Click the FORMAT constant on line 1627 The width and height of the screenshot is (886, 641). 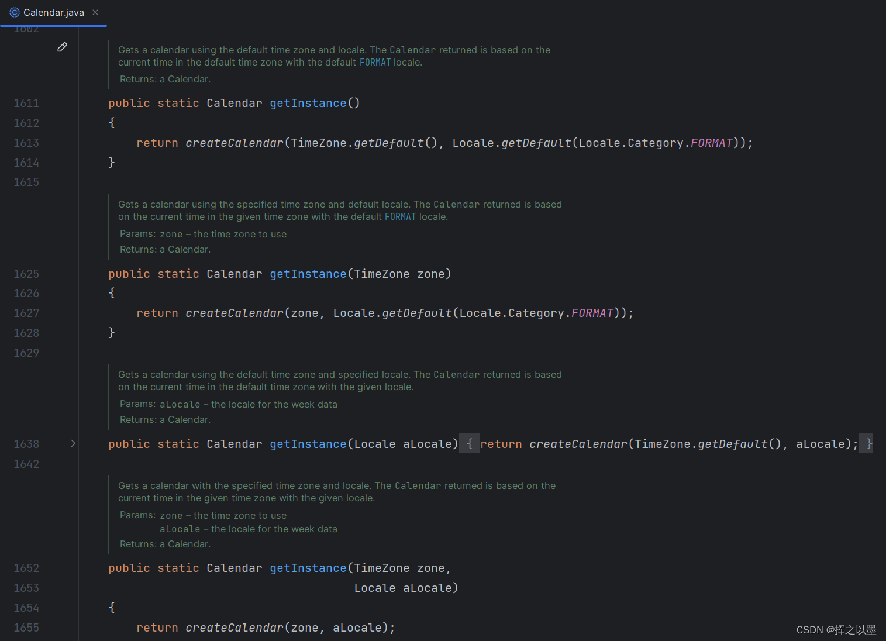tap(592, 313)
